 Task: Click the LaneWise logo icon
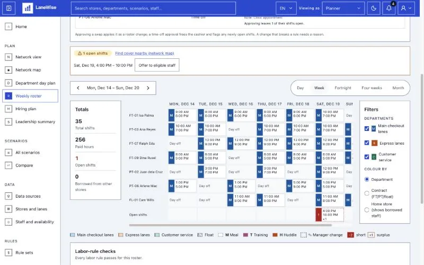click(28, 8)
